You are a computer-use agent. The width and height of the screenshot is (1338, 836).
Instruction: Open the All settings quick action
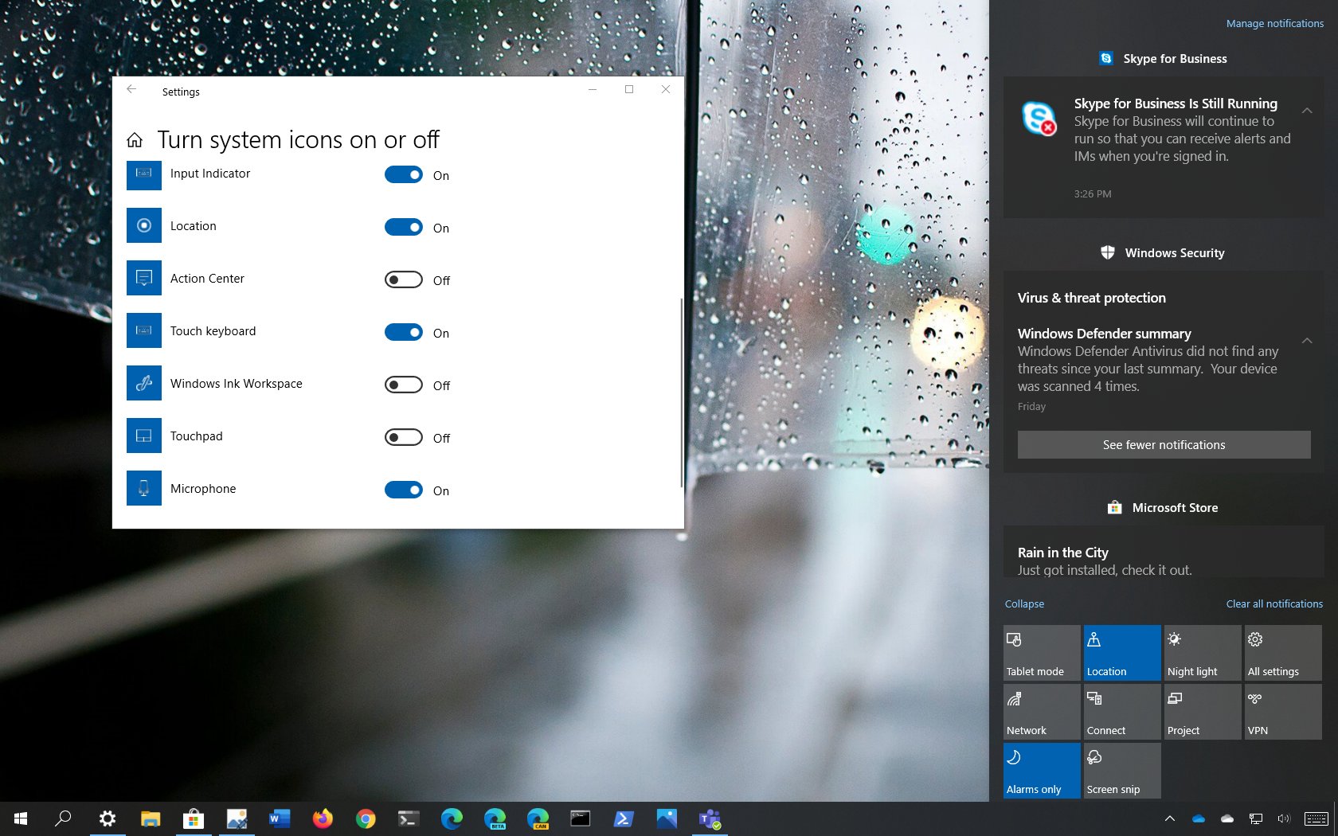[x=1282, y=652]
